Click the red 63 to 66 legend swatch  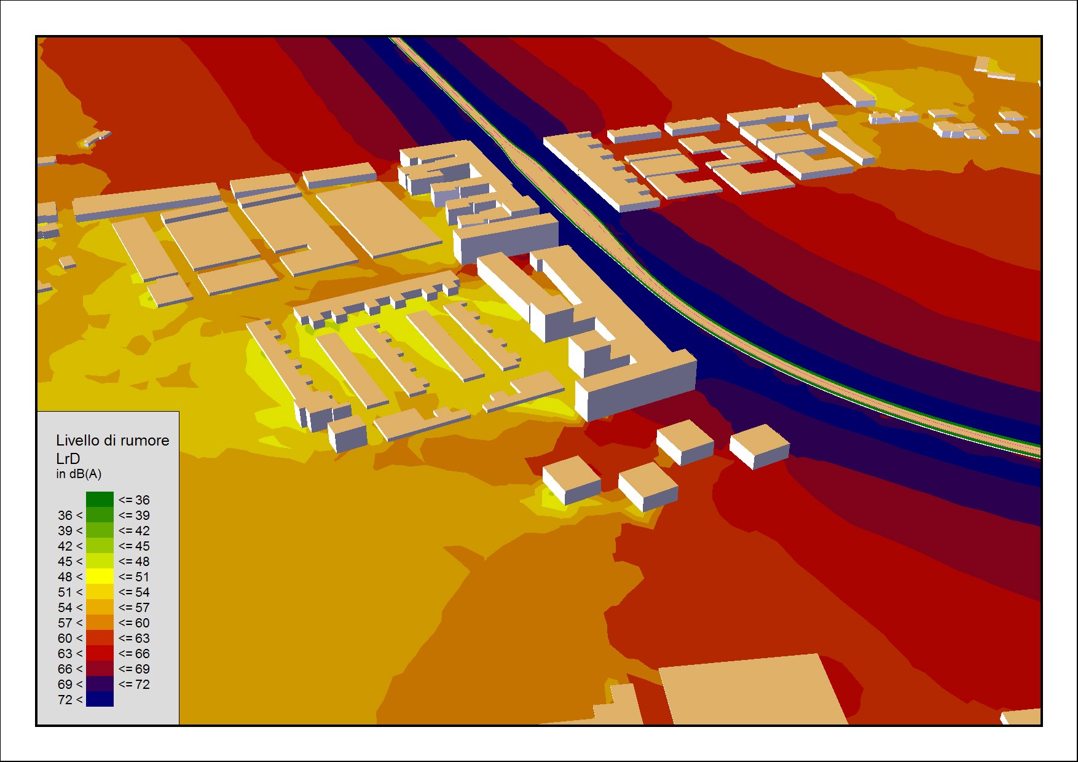[100, 653]
